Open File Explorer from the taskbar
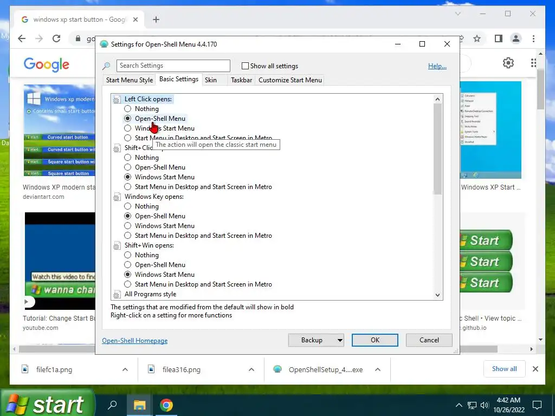 coord(139,405)
